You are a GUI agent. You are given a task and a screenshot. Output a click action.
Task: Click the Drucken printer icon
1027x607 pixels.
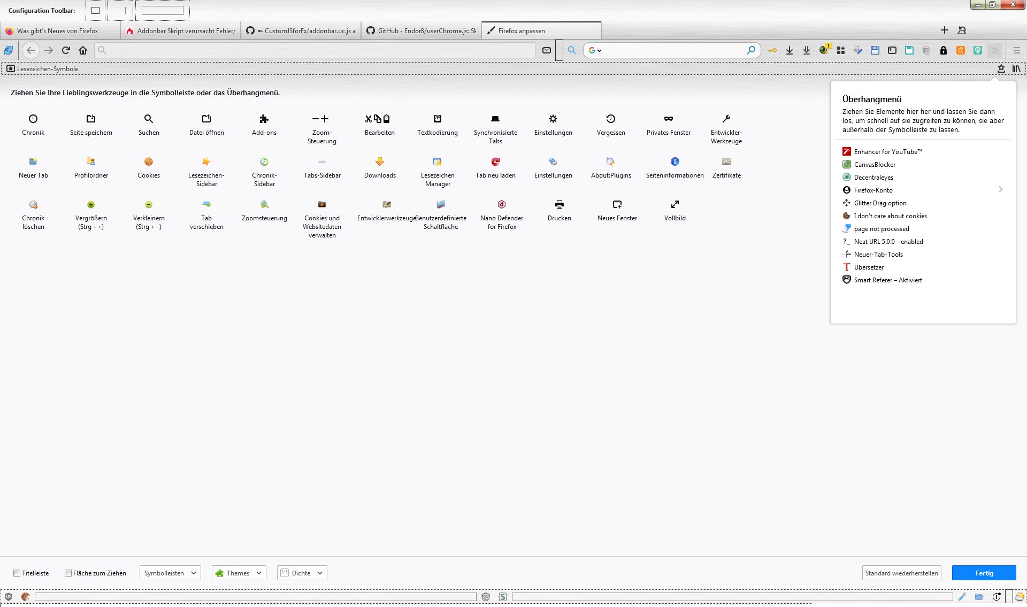[x=559, y=204]
